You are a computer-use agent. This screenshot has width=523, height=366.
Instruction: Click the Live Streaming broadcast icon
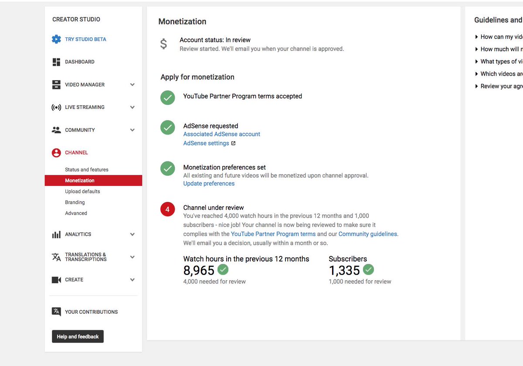56,107
